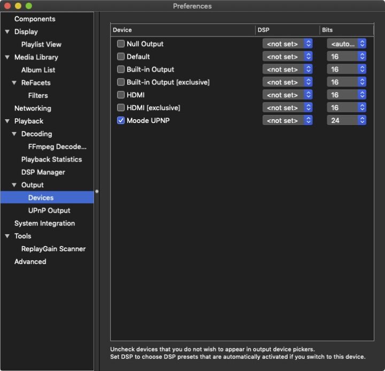
Task: Tick the Built-in Output checkbox
Action: pyautogui.click(x=121, y=69)
